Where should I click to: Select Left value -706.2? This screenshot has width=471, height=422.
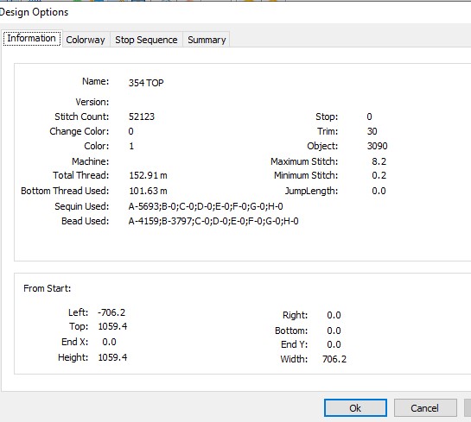pos(111,312)
